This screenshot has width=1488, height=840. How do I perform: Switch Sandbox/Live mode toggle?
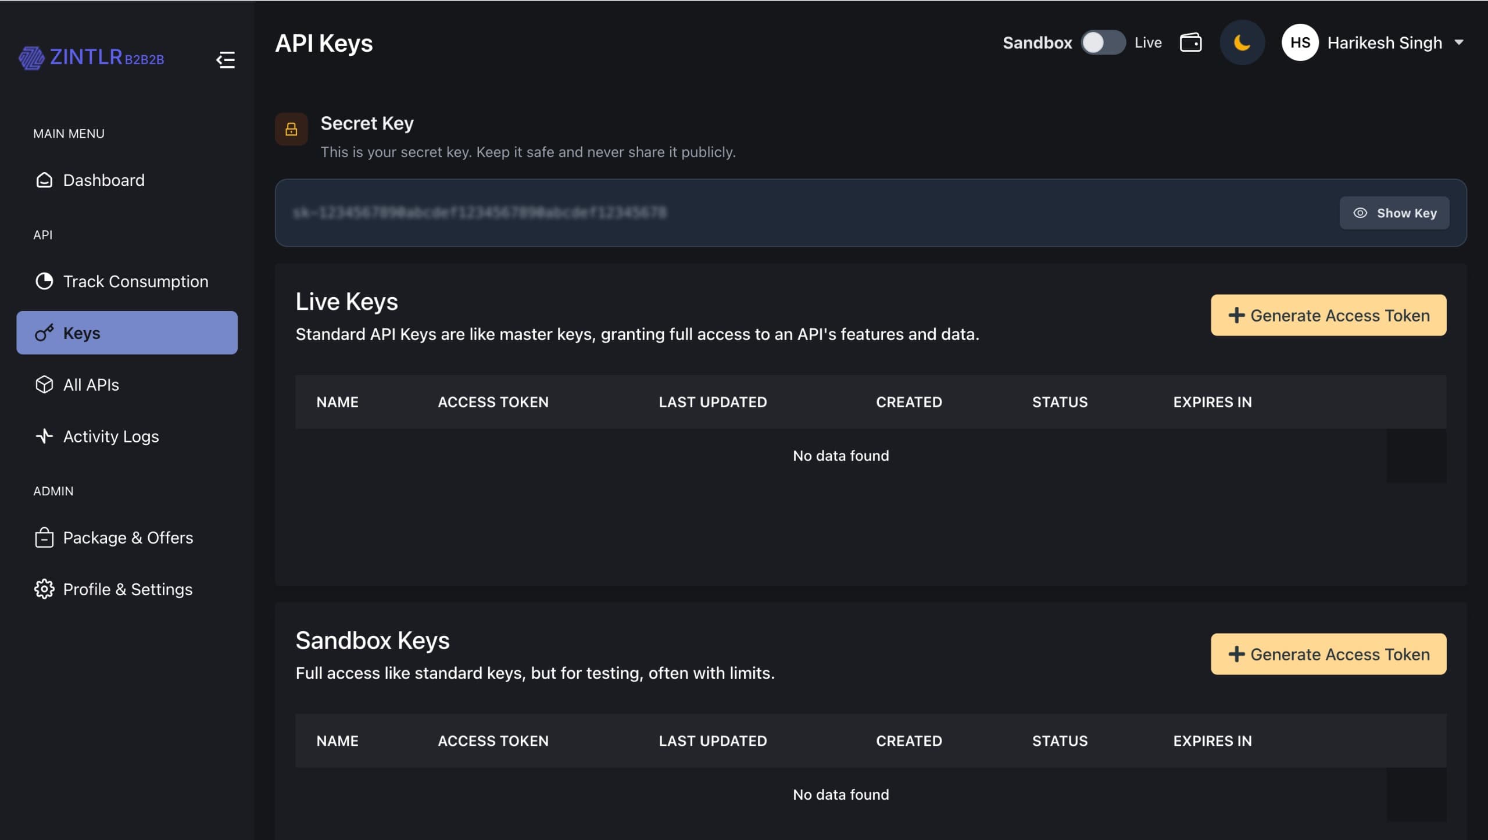(1103, 43)
